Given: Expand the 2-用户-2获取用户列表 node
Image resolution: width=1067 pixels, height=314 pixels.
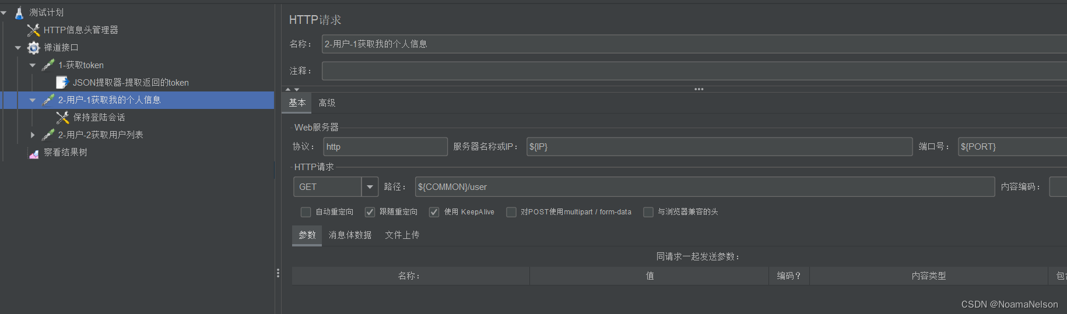Looking at the screenshot, I should (33, 135).
